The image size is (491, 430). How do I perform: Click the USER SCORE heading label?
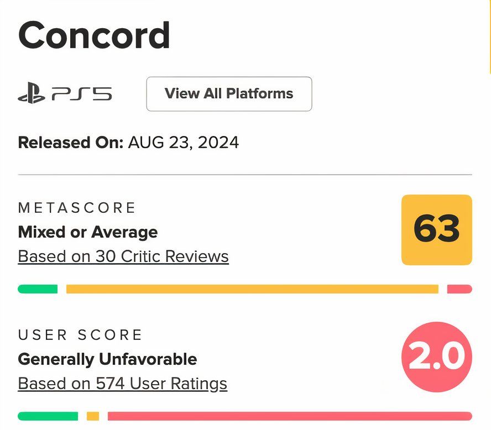(81, 335)
